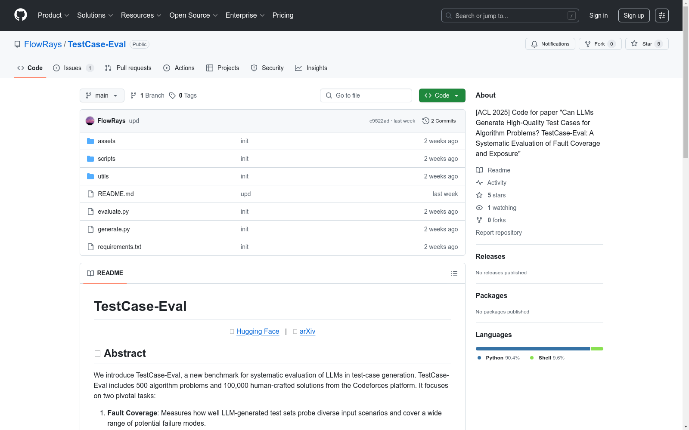Click the c9522ad commit hash

pyautogui.click(x=379, y=121)
